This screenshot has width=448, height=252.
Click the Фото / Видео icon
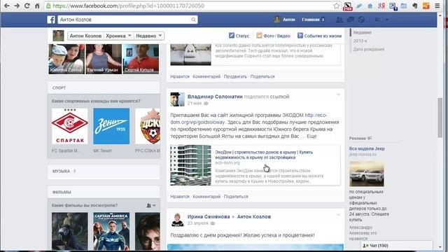(x=259, y=36)
